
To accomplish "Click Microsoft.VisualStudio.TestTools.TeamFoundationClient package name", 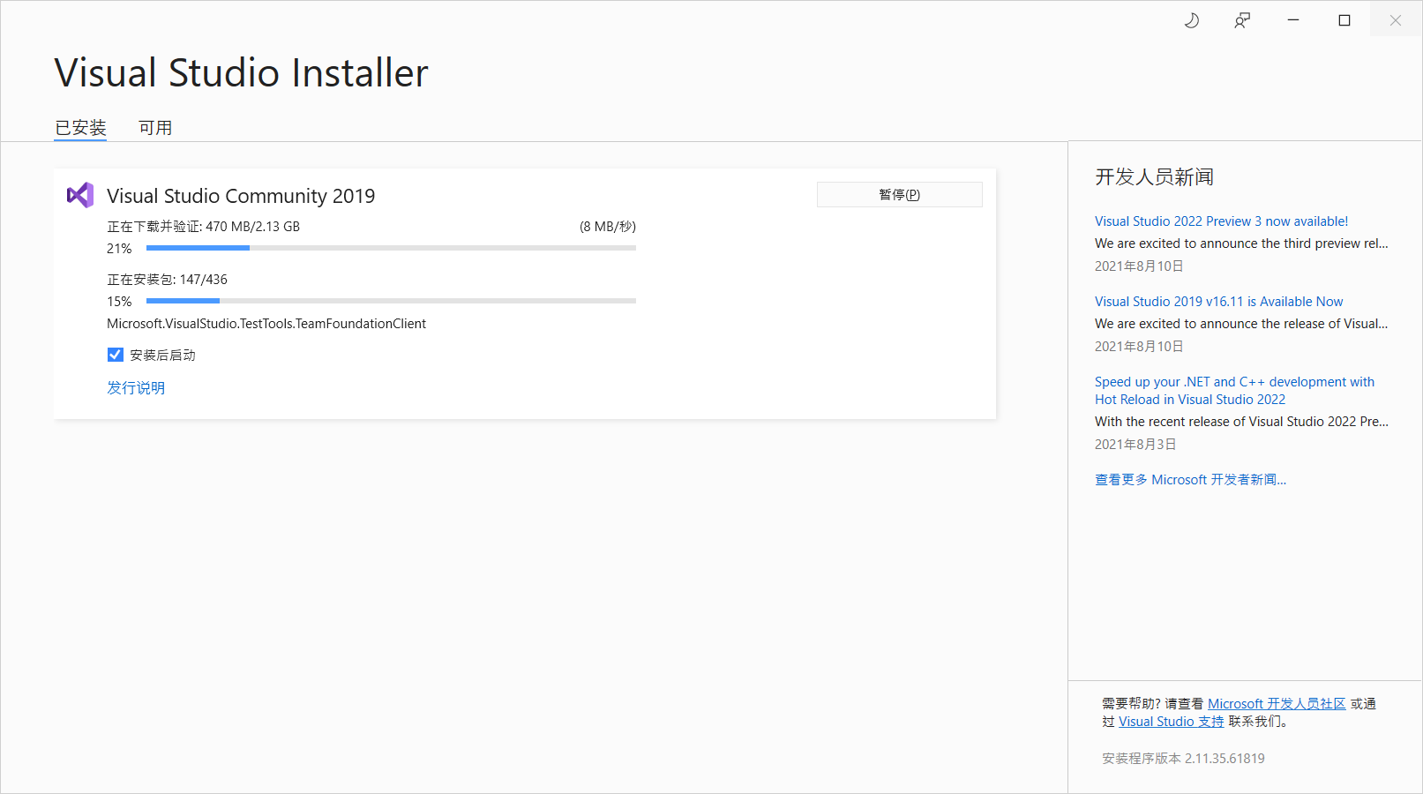I will 266,324.
